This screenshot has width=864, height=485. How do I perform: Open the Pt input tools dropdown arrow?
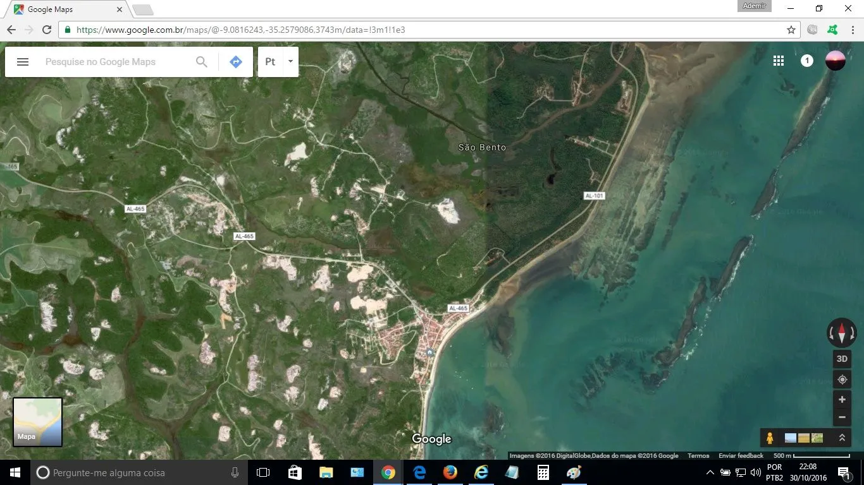click(x=290, y=62)
